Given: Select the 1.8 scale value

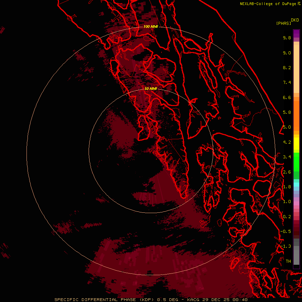Looking at the screenshot, I should pos(287,187).
